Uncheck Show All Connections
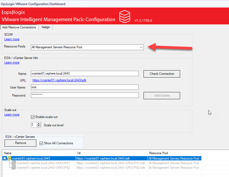Viewport: 229px width, 177px height. tap(41, 143)
